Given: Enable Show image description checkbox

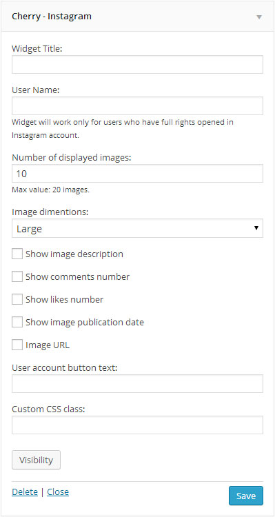Looking at the screenshot, I should (17, 254).
